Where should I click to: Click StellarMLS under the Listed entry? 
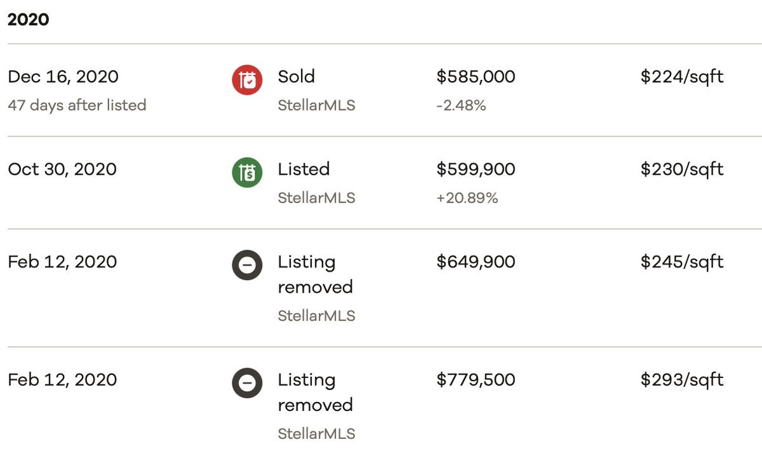click(316, 198)
